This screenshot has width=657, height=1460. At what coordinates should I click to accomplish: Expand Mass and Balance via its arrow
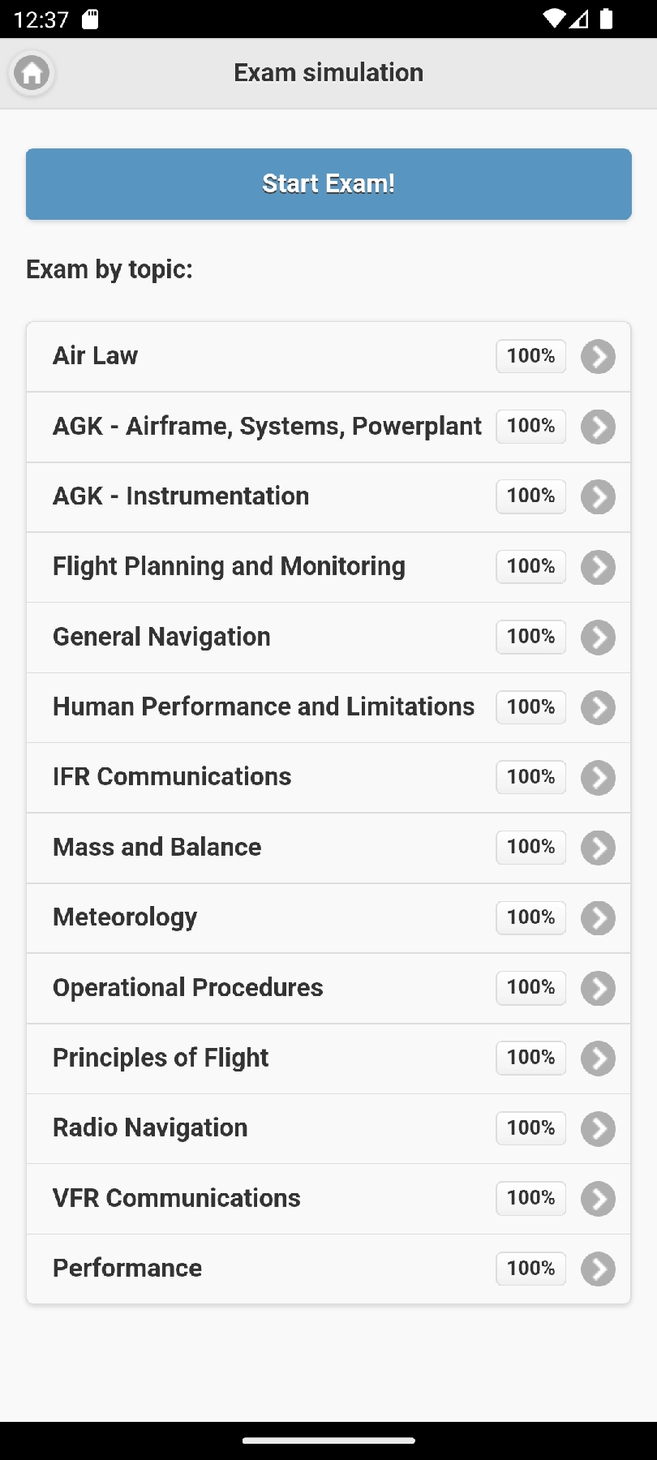598,848
